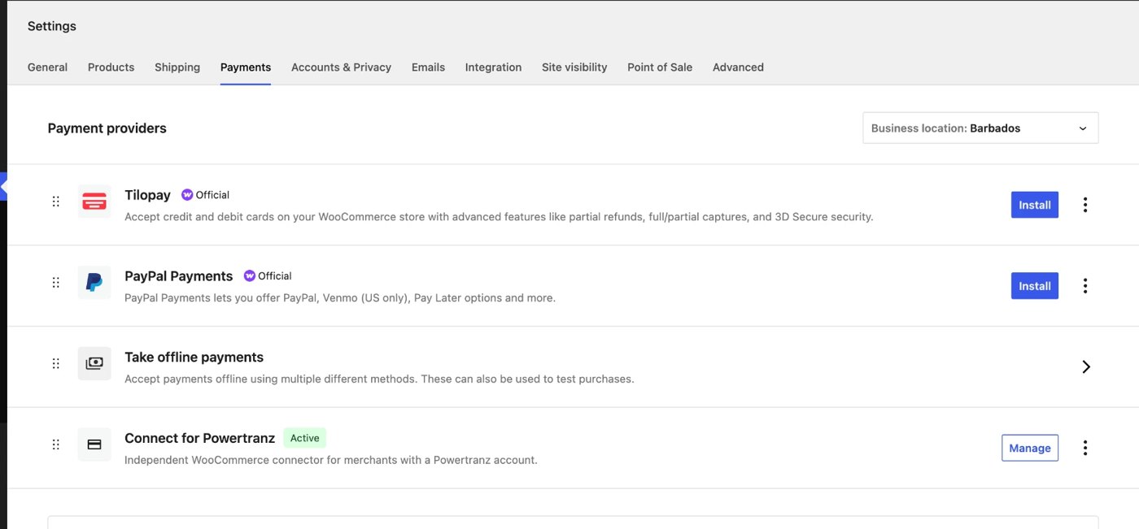Click the PayPal logo icon
1139x529 pixels.
click(94, 283)
